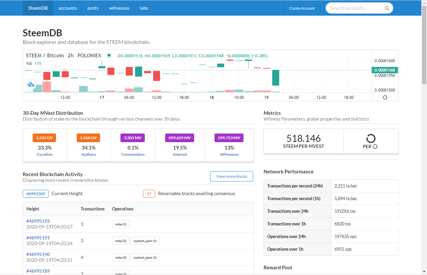Click the Vol 115 indicator label
This screenshot has width=427, height=275.
[x=34, y=64]
